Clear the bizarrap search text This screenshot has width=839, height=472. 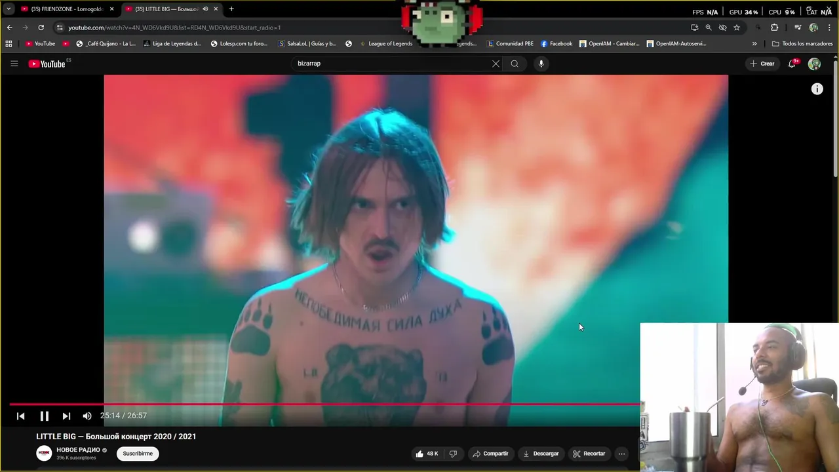[496, 64]
